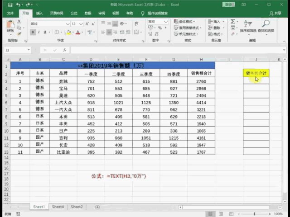Click the Name Box showing J3
290x217 pixels.
[x=17, y=50]
